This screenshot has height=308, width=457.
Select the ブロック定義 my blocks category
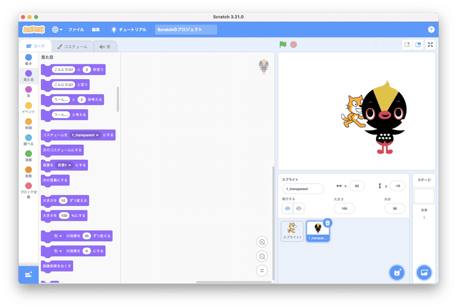tap(28, 190)
